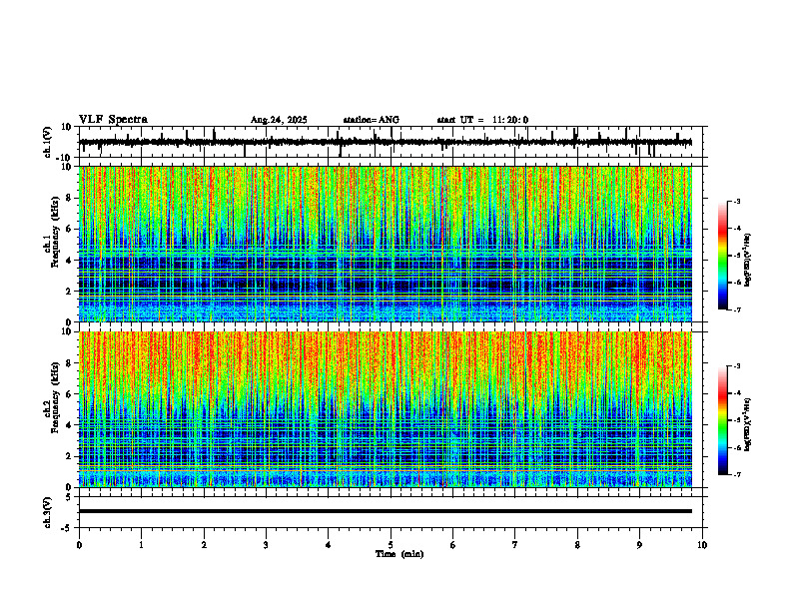Click the "VLF Spectra" plot title
The image size is (791, 611).
(113, 120)
